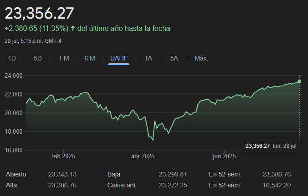308x196 pixels.
Task: Open the 6 M chart range
Action: coord(90,58)
